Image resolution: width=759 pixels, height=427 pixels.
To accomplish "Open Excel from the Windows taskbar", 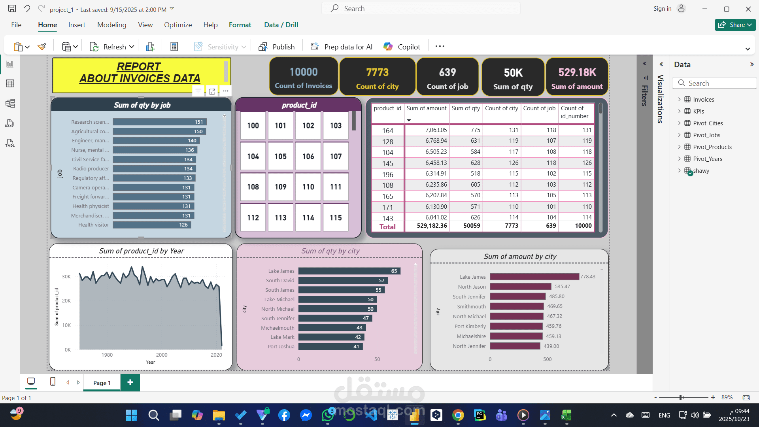I will pyautogui.click(x=566, y=415).
